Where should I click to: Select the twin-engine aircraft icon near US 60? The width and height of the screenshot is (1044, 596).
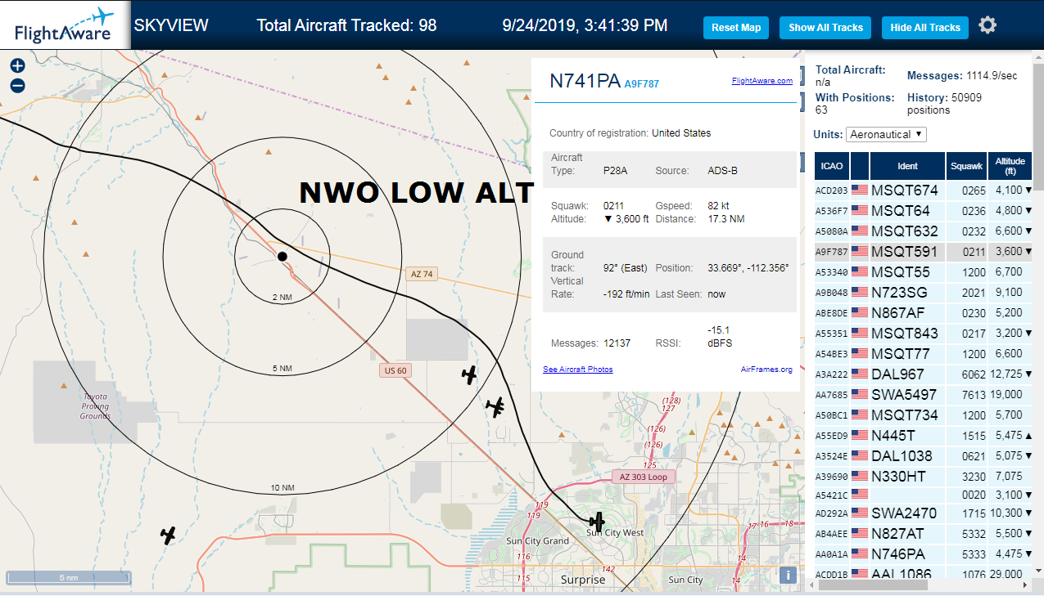click(495, 406)
